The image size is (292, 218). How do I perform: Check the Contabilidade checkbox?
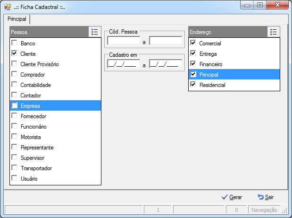pyautogui.click(x=14, y=85)
